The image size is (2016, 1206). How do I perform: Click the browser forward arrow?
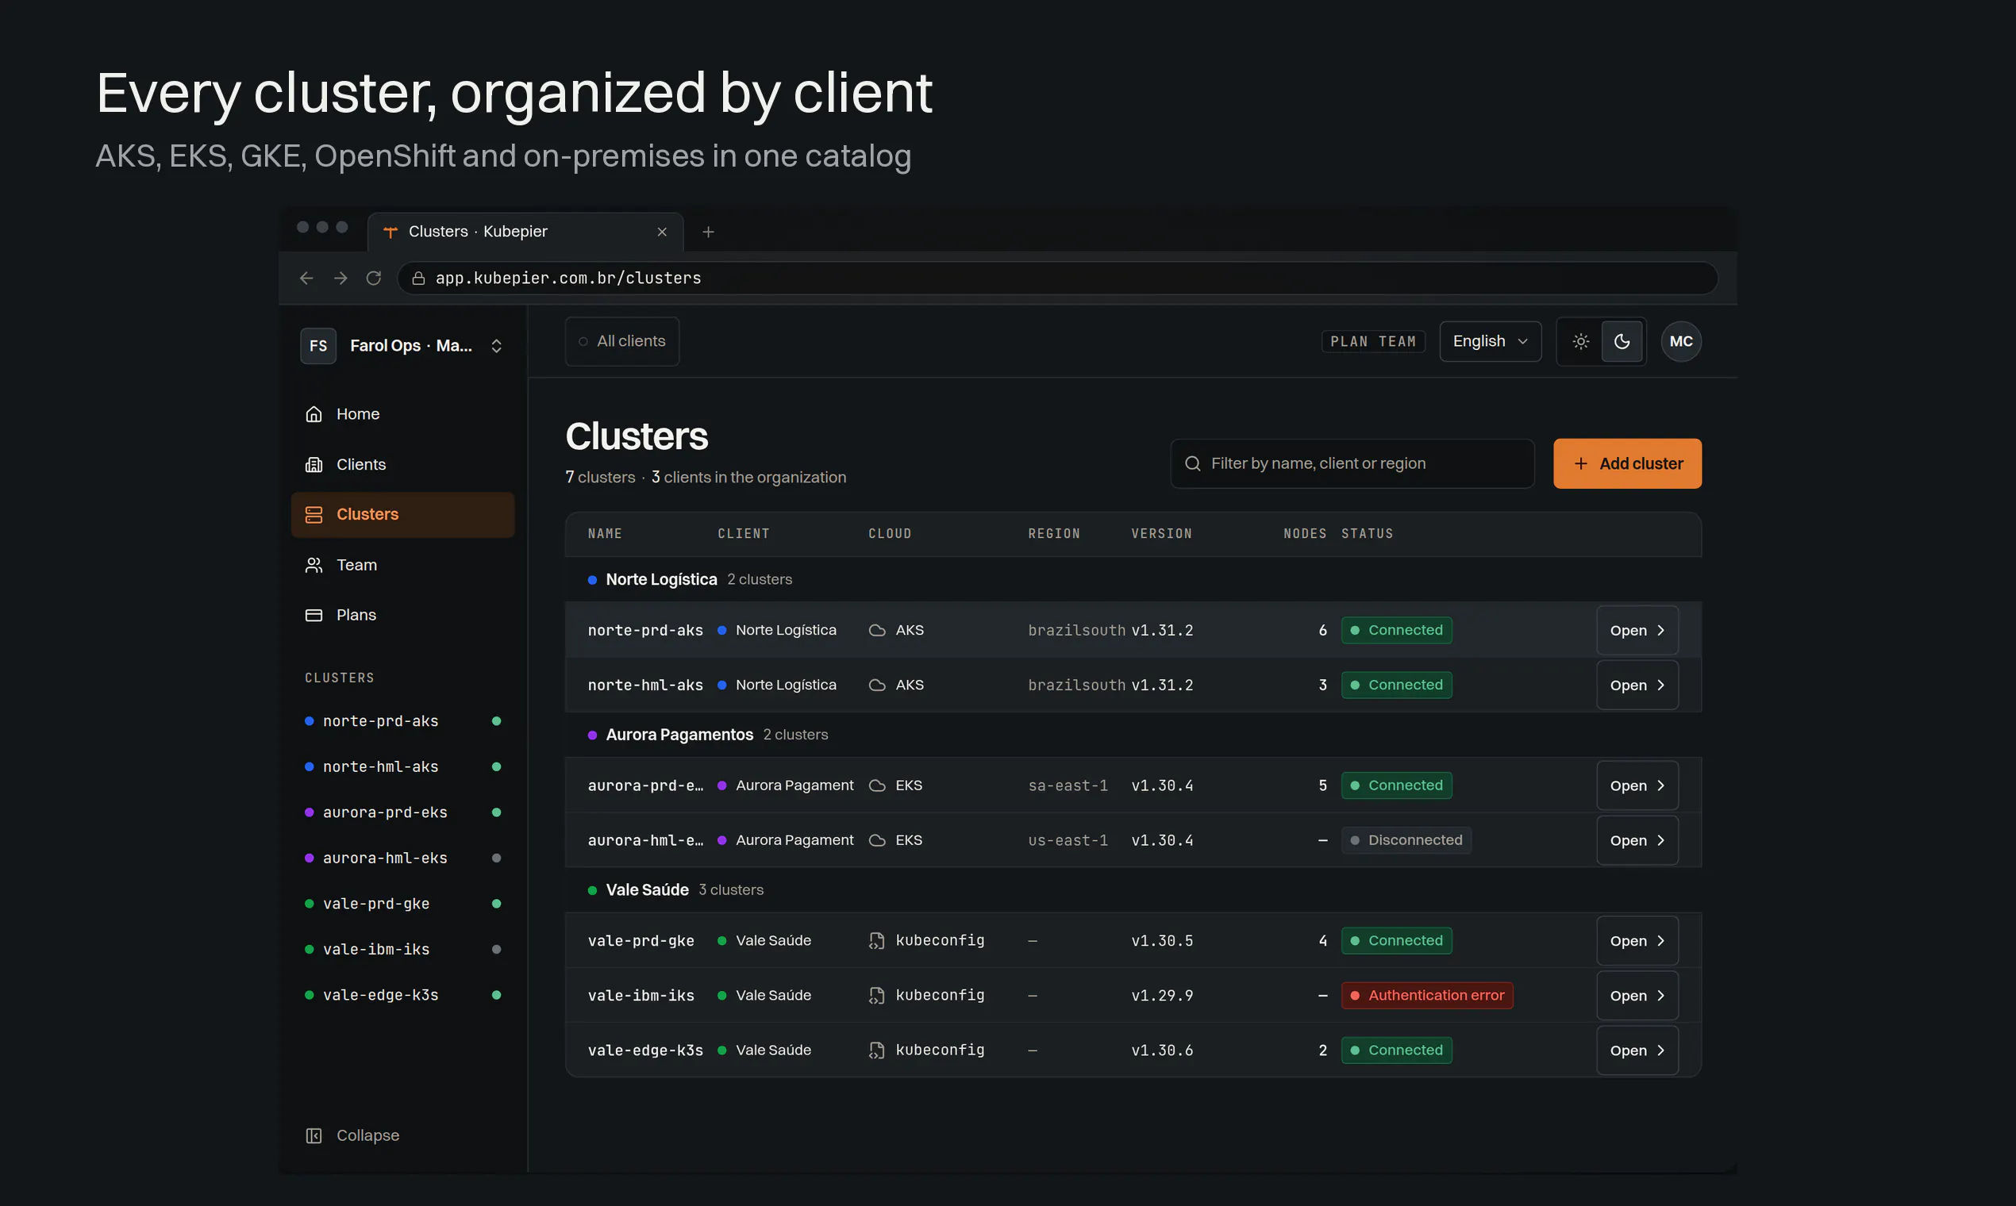340,278
